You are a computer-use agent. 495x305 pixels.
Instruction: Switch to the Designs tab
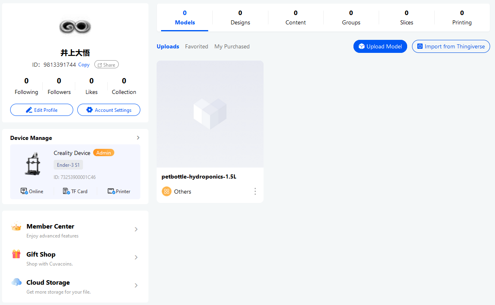240,17
